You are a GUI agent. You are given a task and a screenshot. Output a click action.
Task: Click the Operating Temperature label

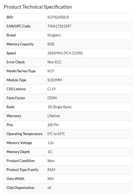coord(24,134)
